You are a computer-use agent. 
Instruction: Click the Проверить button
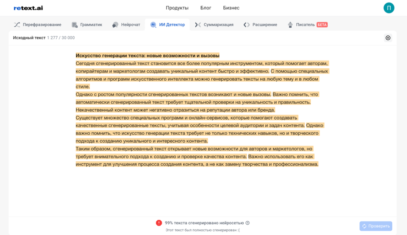coord(376,226)
